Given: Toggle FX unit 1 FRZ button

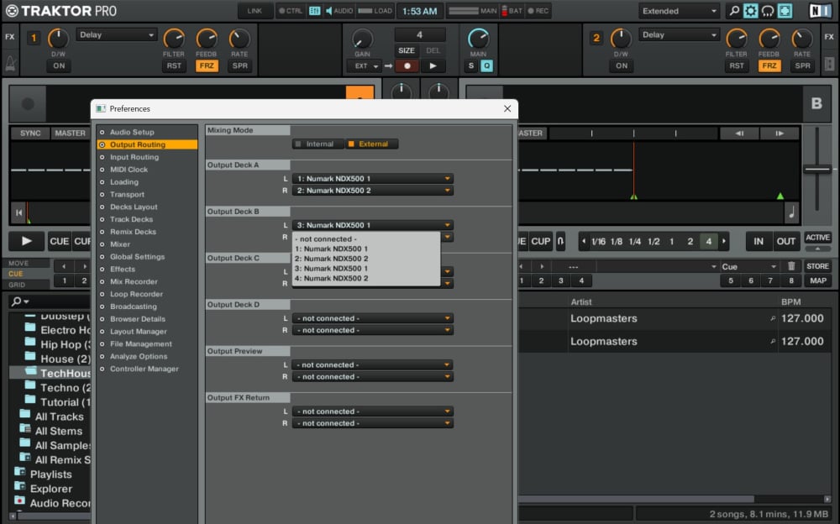Looking at the screenshot, I should pos(207,65).
